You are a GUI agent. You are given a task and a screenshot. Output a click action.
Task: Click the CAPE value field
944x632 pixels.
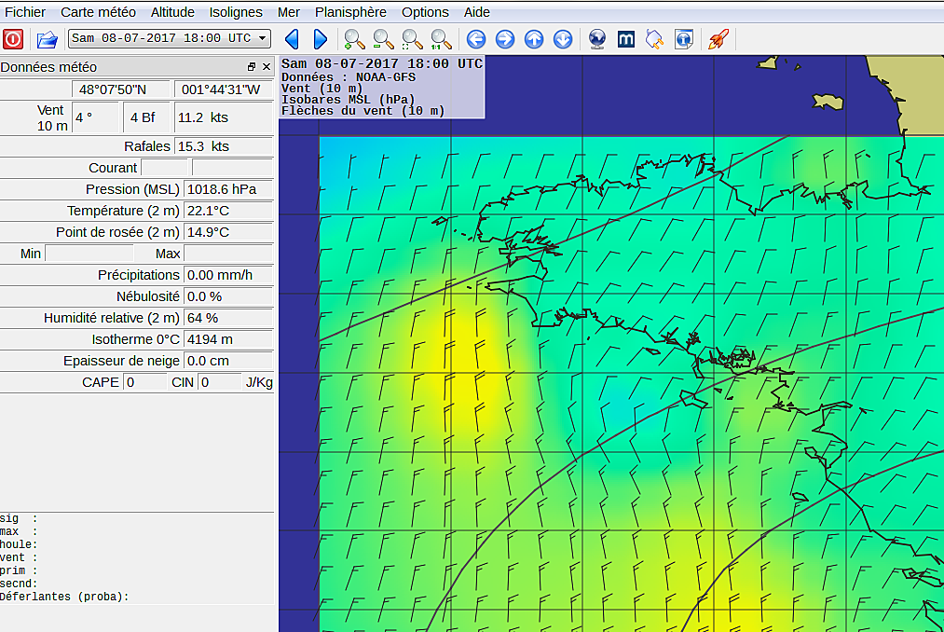tap(145, 382)
